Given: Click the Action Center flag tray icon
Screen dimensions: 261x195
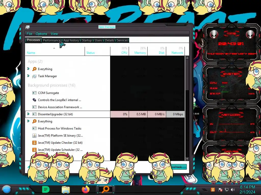Looking at the screenshot, I should [220, 189].
